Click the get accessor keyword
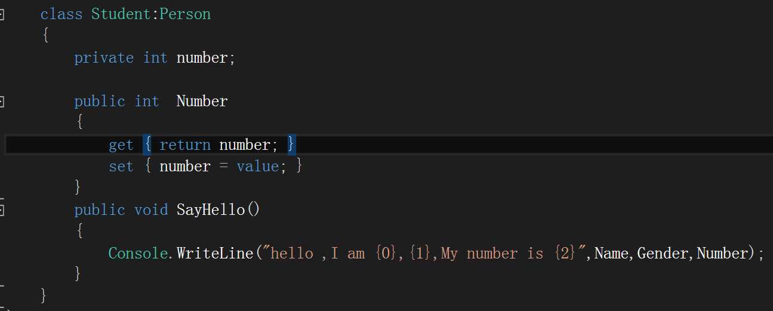The width and height of the screenshot is (773, 311). 121,145
